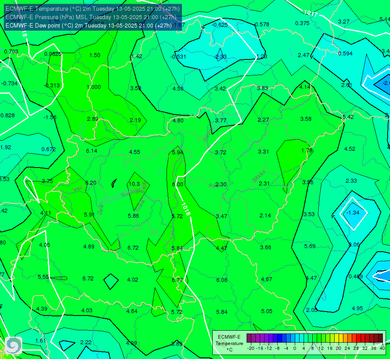Select the ECMWF-E Pressure MSL layer label

click(x=91, y=17)
